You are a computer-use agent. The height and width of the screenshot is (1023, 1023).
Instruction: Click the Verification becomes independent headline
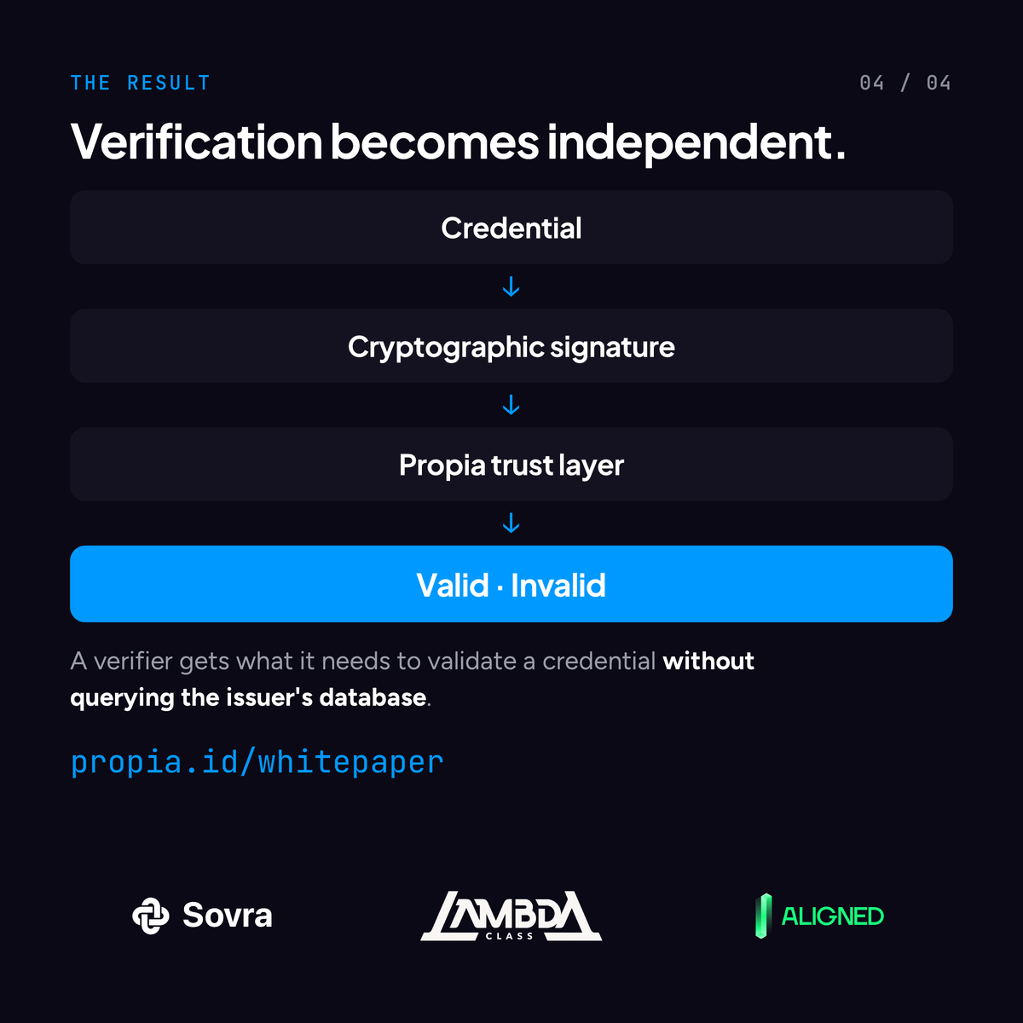coord(459,142)
